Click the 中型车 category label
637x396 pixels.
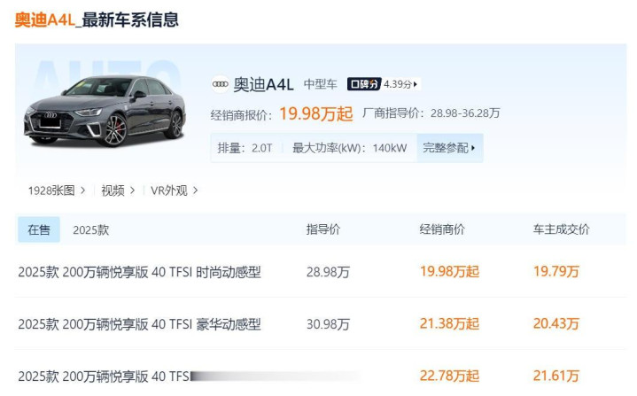pyautogui.click(x=320, y=85)
